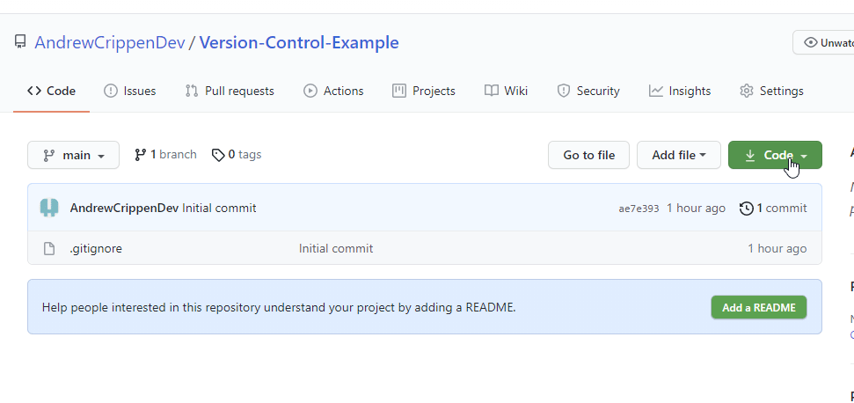
Task: Click the eye icon on Unwatch
Action: click(810, 42)
